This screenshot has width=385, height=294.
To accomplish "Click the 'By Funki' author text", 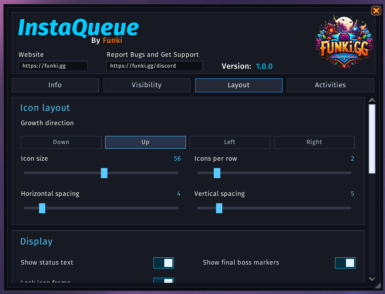I will click(x=107, y=41).
